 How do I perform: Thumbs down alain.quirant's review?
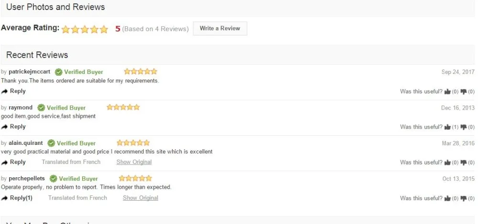[463, 163]
